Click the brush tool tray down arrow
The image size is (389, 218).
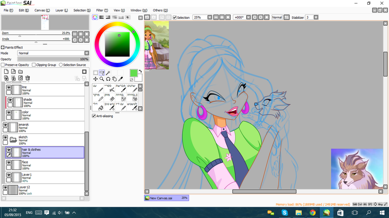tap(140, 108)
